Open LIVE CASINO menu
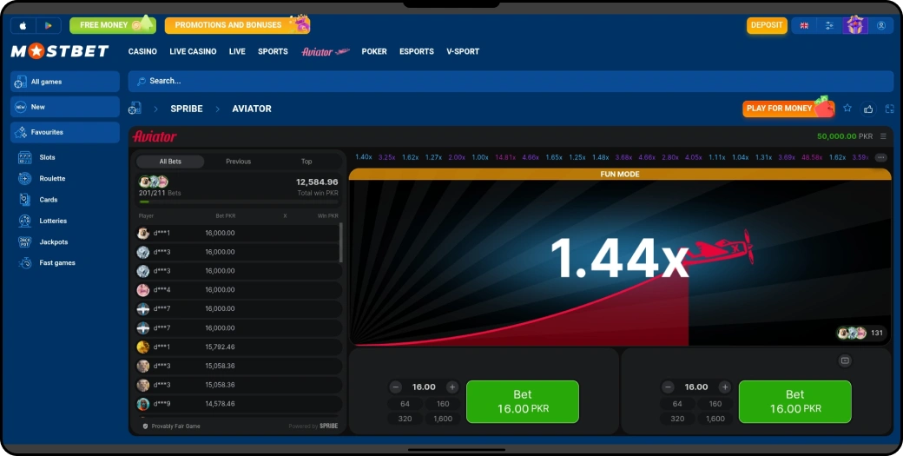 click(193, 51)
